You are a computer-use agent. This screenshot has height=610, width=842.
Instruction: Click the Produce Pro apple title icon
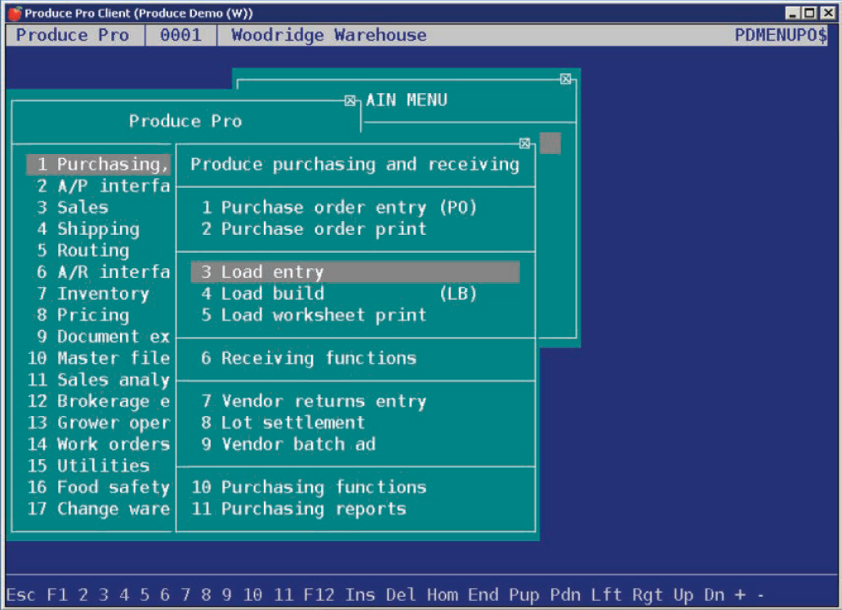pos(15,13)
